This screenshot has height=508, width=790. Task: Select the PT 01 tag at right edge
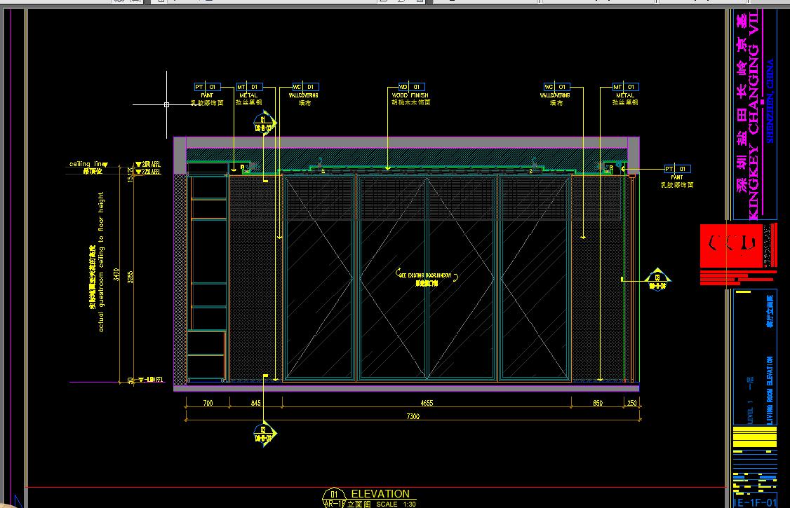677,169
